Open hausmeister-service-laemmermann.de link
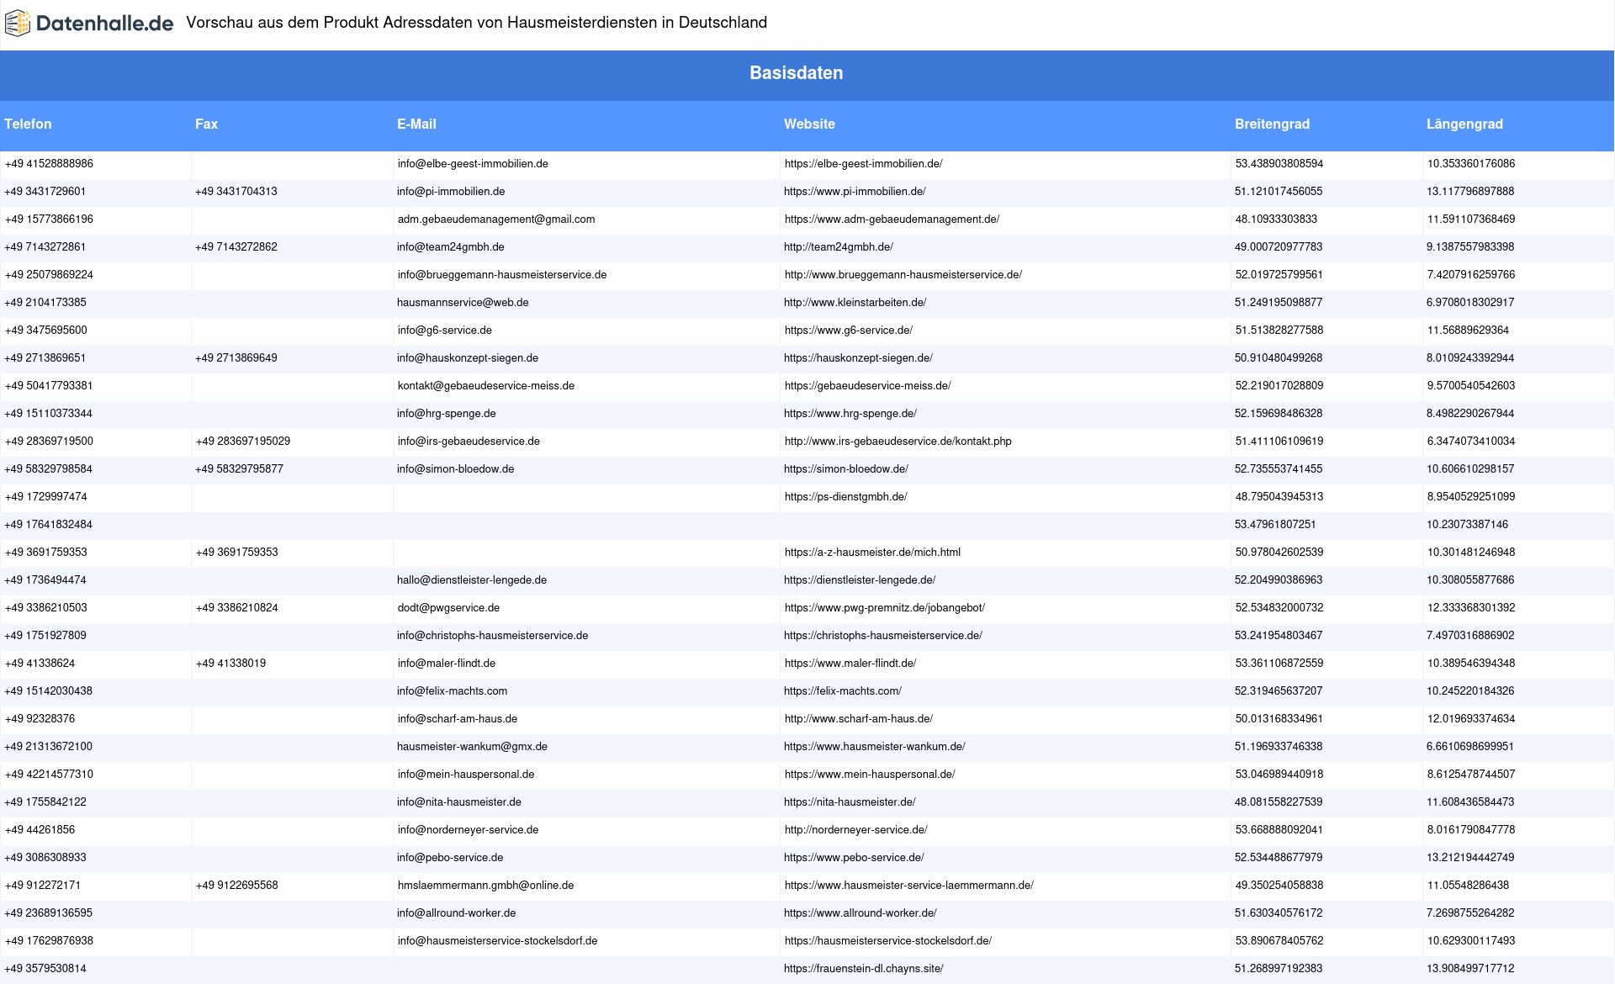The width and height of the screenshot is (1615, 984). pos(909,886)
